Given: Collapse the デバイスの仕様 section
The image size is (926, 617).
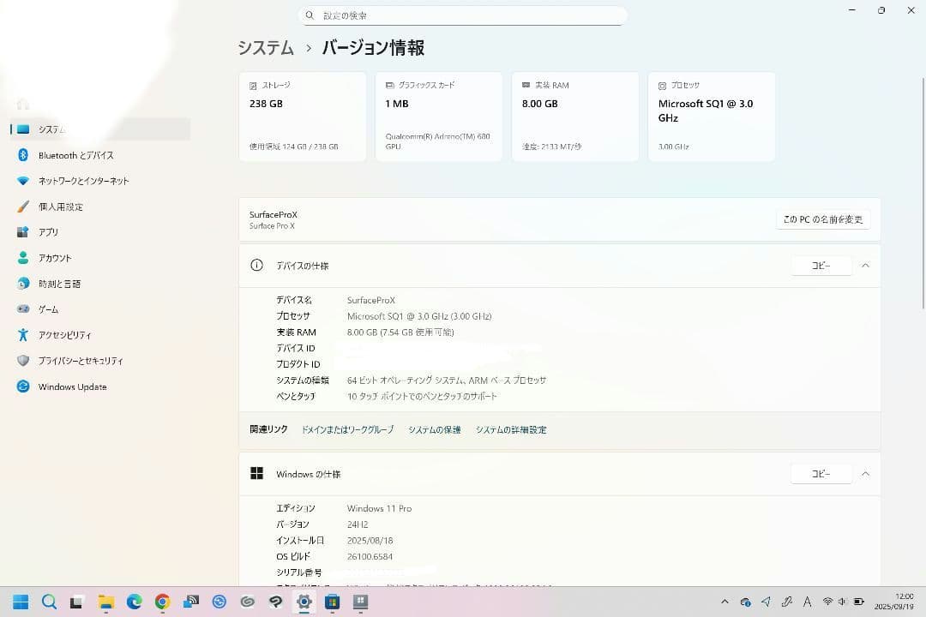Looking at the screenshot, I should 865,266.
